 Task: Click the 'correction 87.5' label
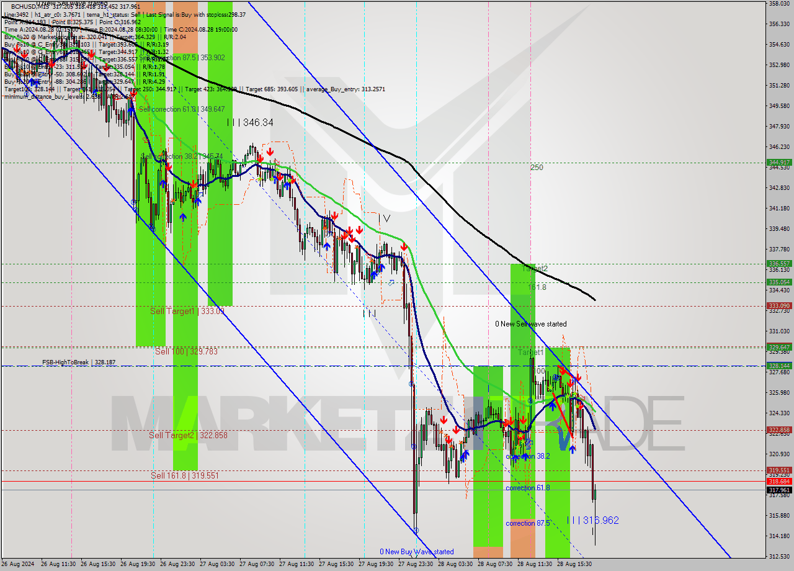click(x=528, y=523)
